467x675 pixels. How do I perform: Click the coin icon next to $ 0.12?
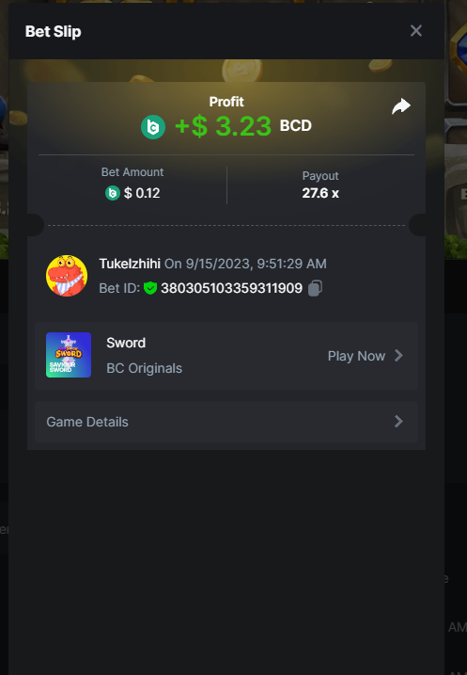113,193
